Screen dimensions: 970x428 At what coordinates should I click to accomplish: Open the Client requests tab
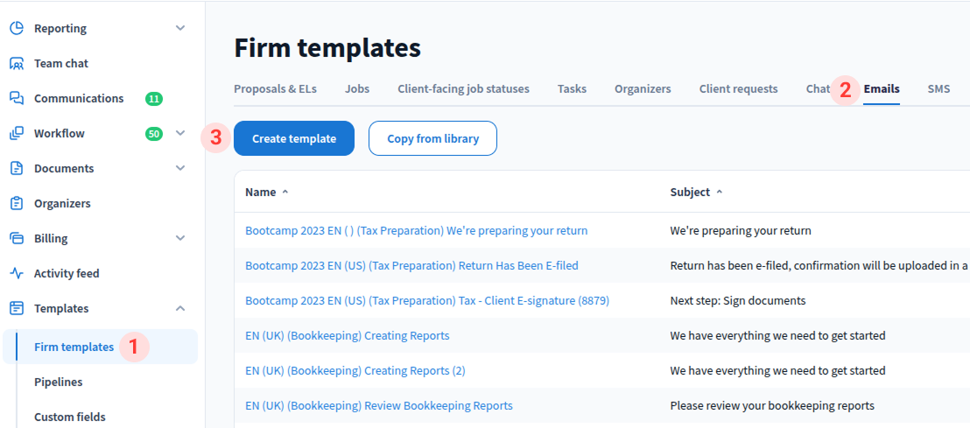coord(738,88)
